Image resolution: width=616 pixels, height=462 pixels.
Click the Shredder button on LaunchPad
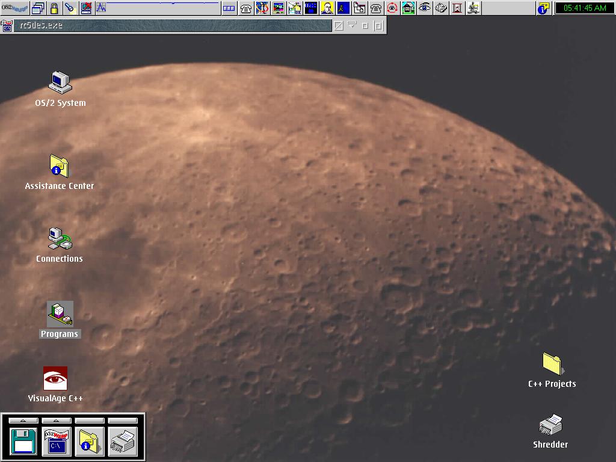coord(122,441)
